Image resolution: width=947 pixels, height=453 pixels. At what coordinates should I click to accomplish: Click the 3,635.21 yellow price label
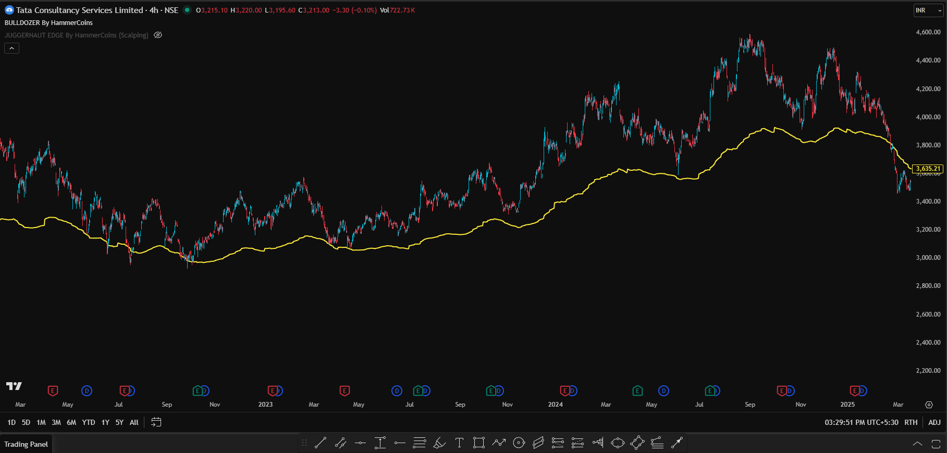click(x=928, y=169)
